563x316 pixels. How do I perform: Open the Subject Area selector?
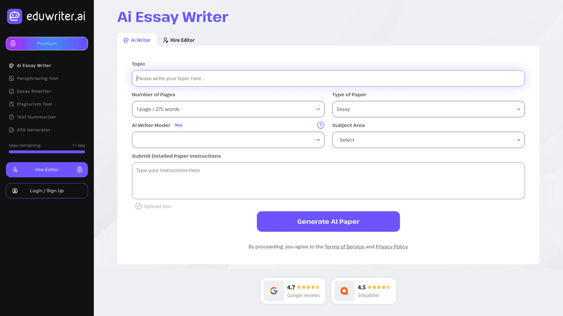coord(428,140)
